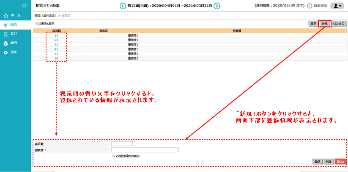
Task: Click the 画面解説 text label
Action: point(320,6)
